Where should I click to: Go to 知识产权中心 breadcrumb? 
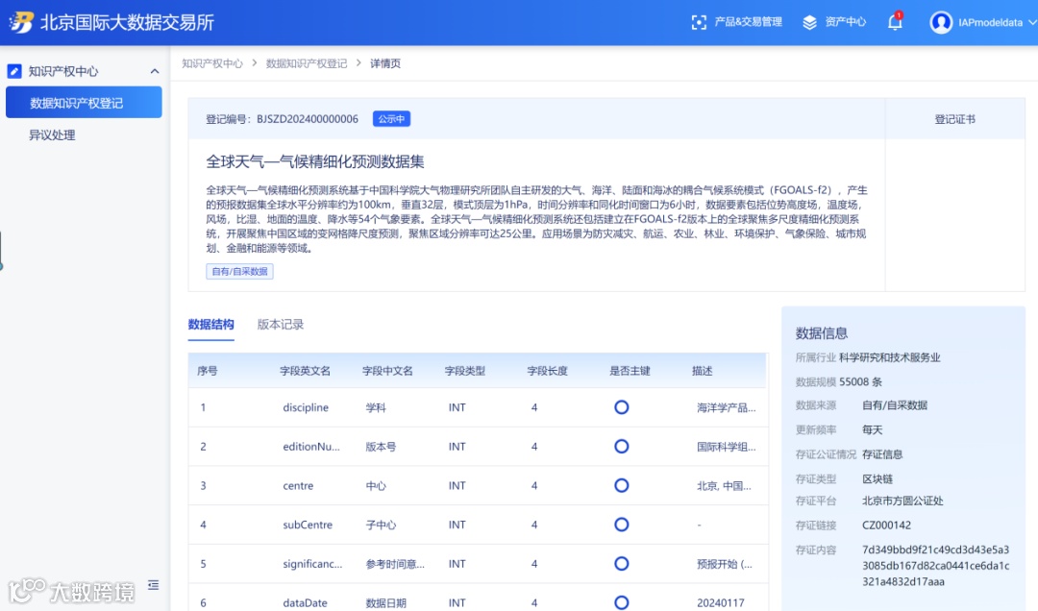coord(212,63)
